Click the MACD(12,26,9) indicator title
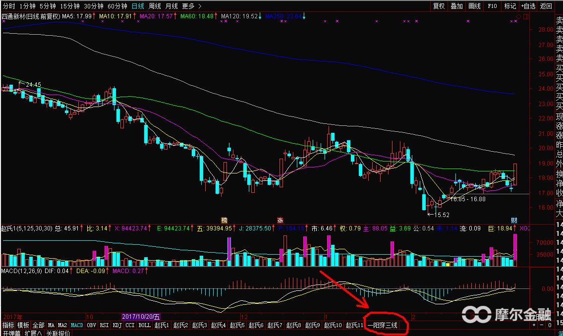This screenshot has height=336, width=563. [x=21, y=271]
